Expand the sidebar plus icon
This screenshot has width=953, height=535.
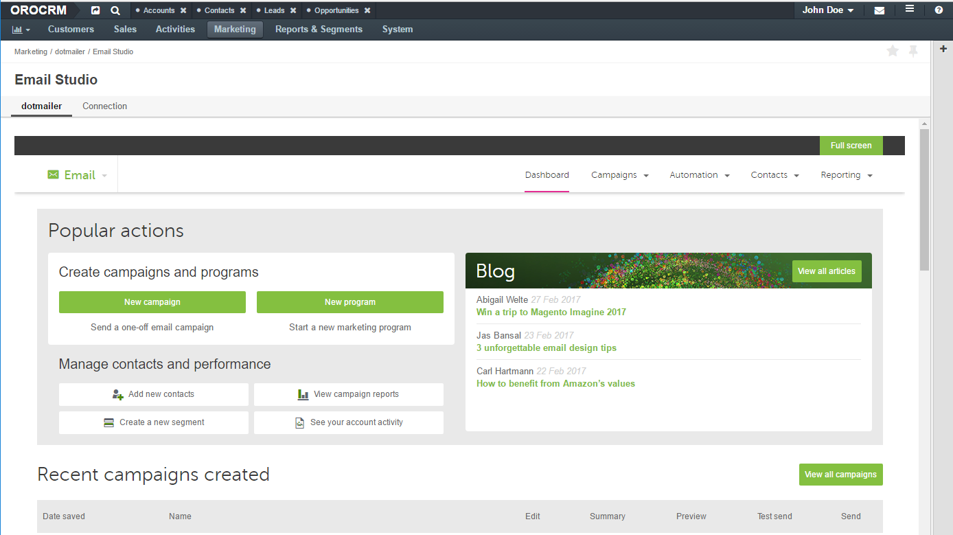(x=943, y=49)
